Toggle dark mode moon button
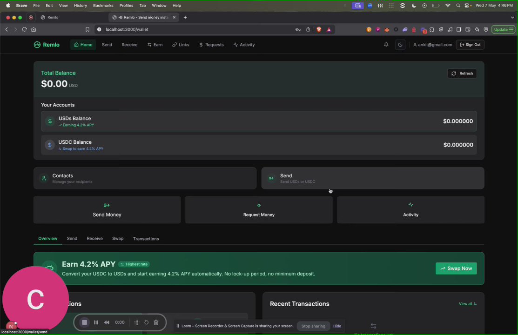Viewport: 518px width, 335px height. click(400, 45)
